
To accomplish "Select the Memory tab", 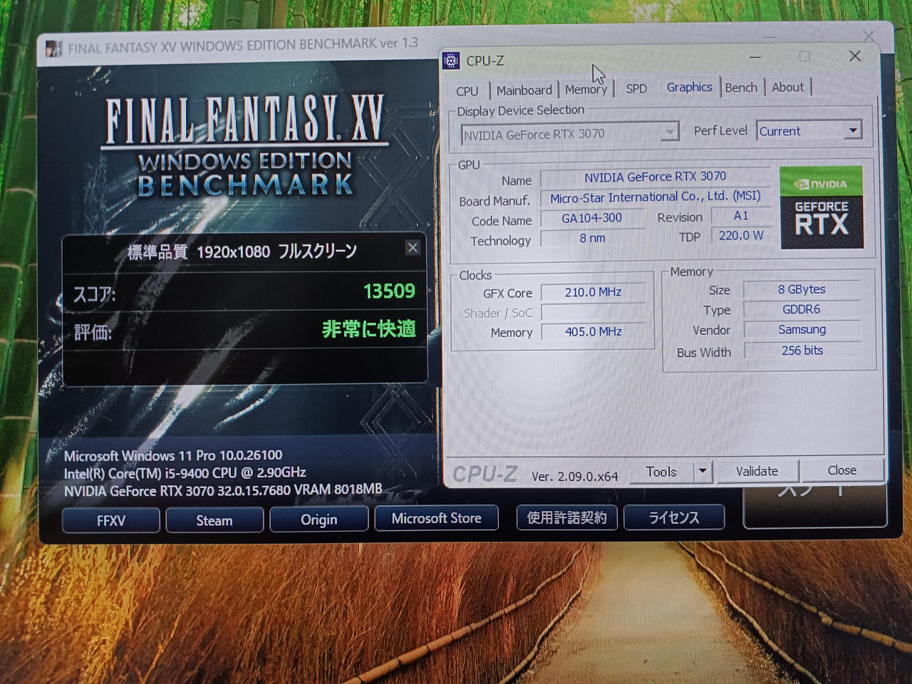I will click(x=586, y=89).
